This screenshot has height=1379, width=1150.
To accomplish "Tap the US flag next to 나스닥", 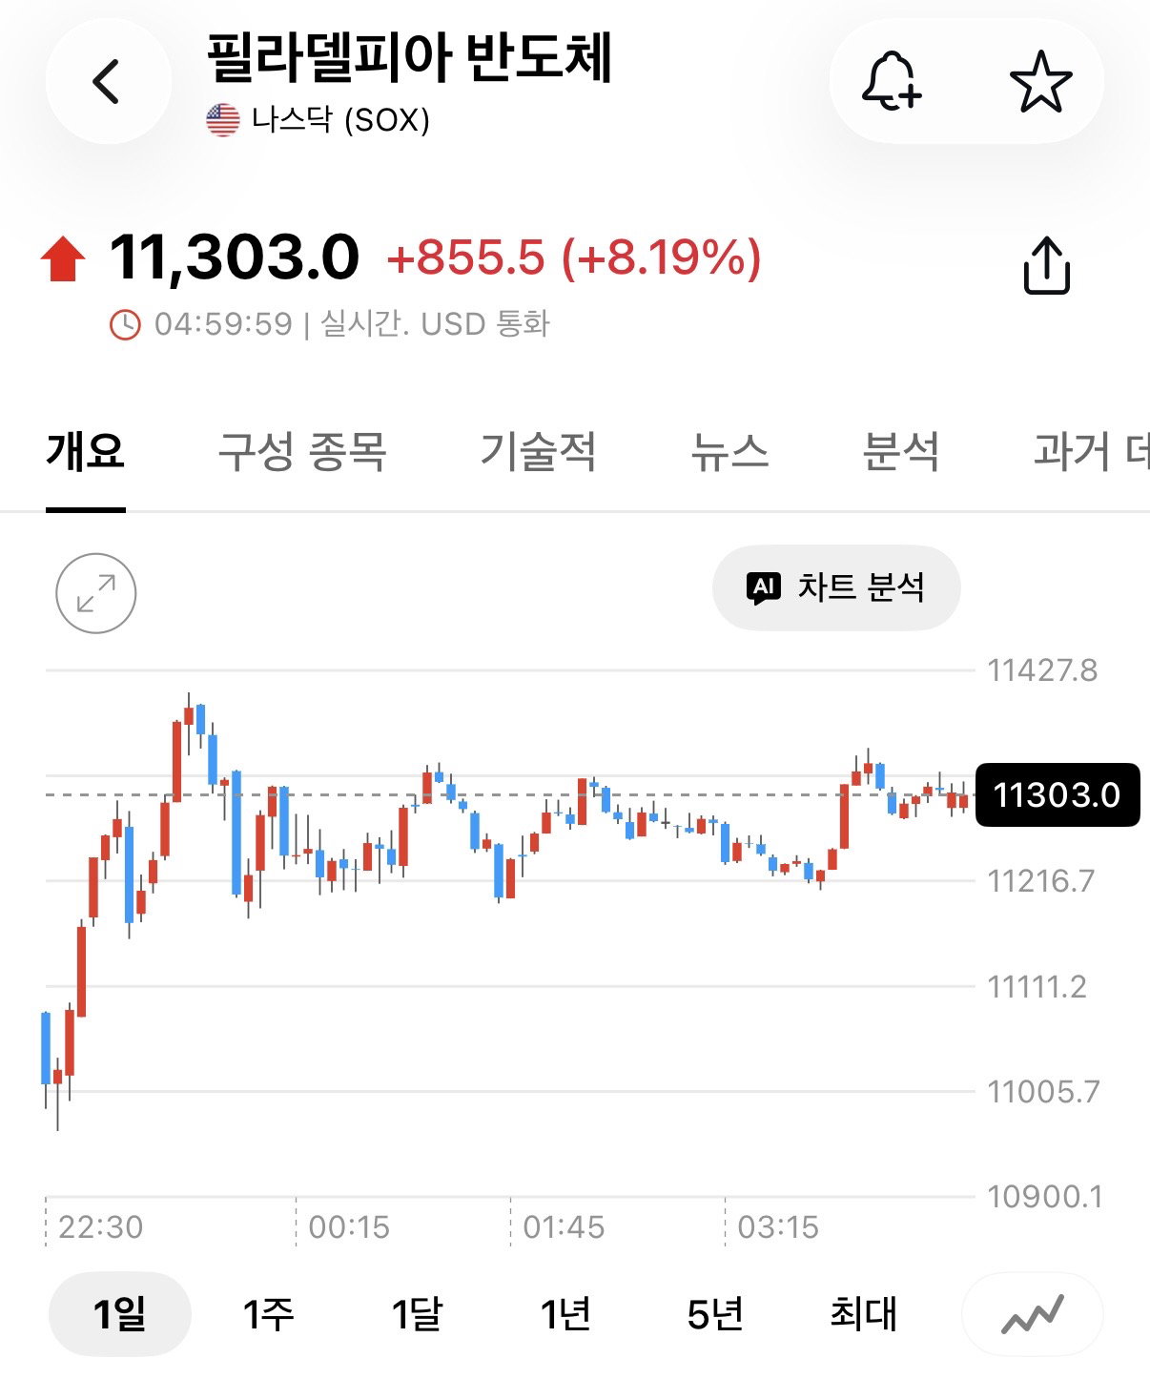I will [x=223, y=120].
